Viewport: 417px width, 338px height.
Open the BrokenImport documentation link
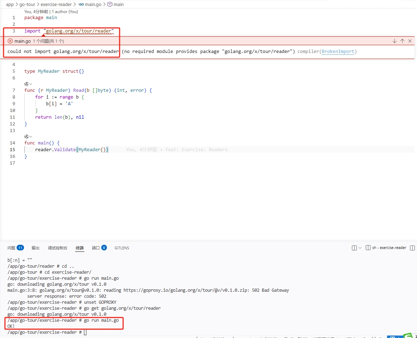tap(338, 51)
